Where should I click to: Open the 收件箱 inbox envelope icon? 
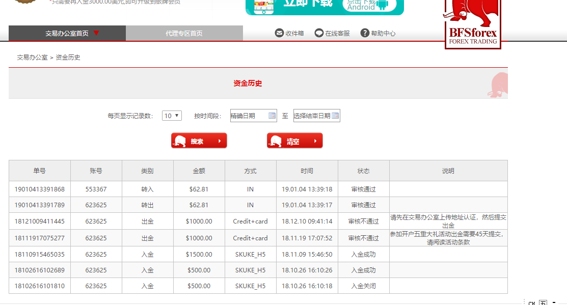(x=279, y=33)
